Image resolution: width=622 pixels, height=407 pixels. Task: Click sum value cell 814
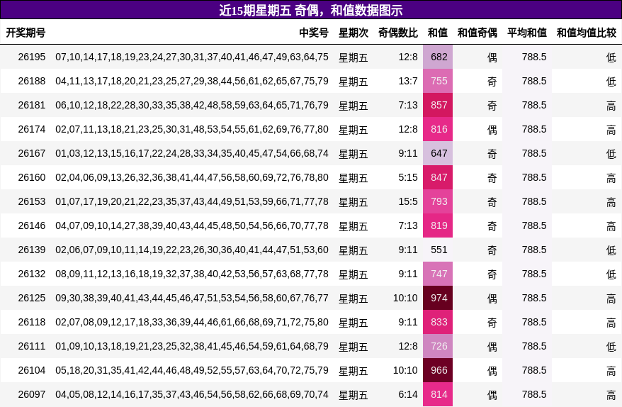438,394
